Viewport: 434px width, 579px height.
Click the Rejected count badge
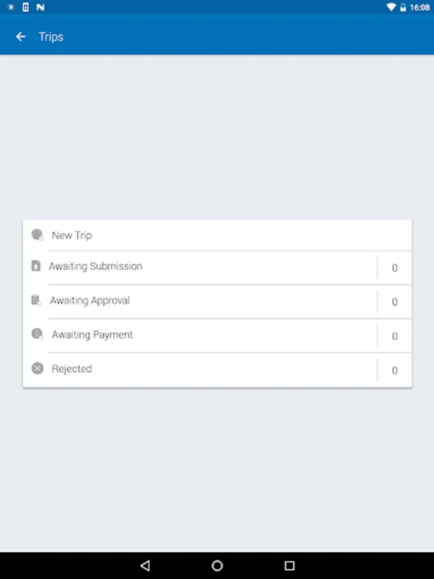coord(394,371)
